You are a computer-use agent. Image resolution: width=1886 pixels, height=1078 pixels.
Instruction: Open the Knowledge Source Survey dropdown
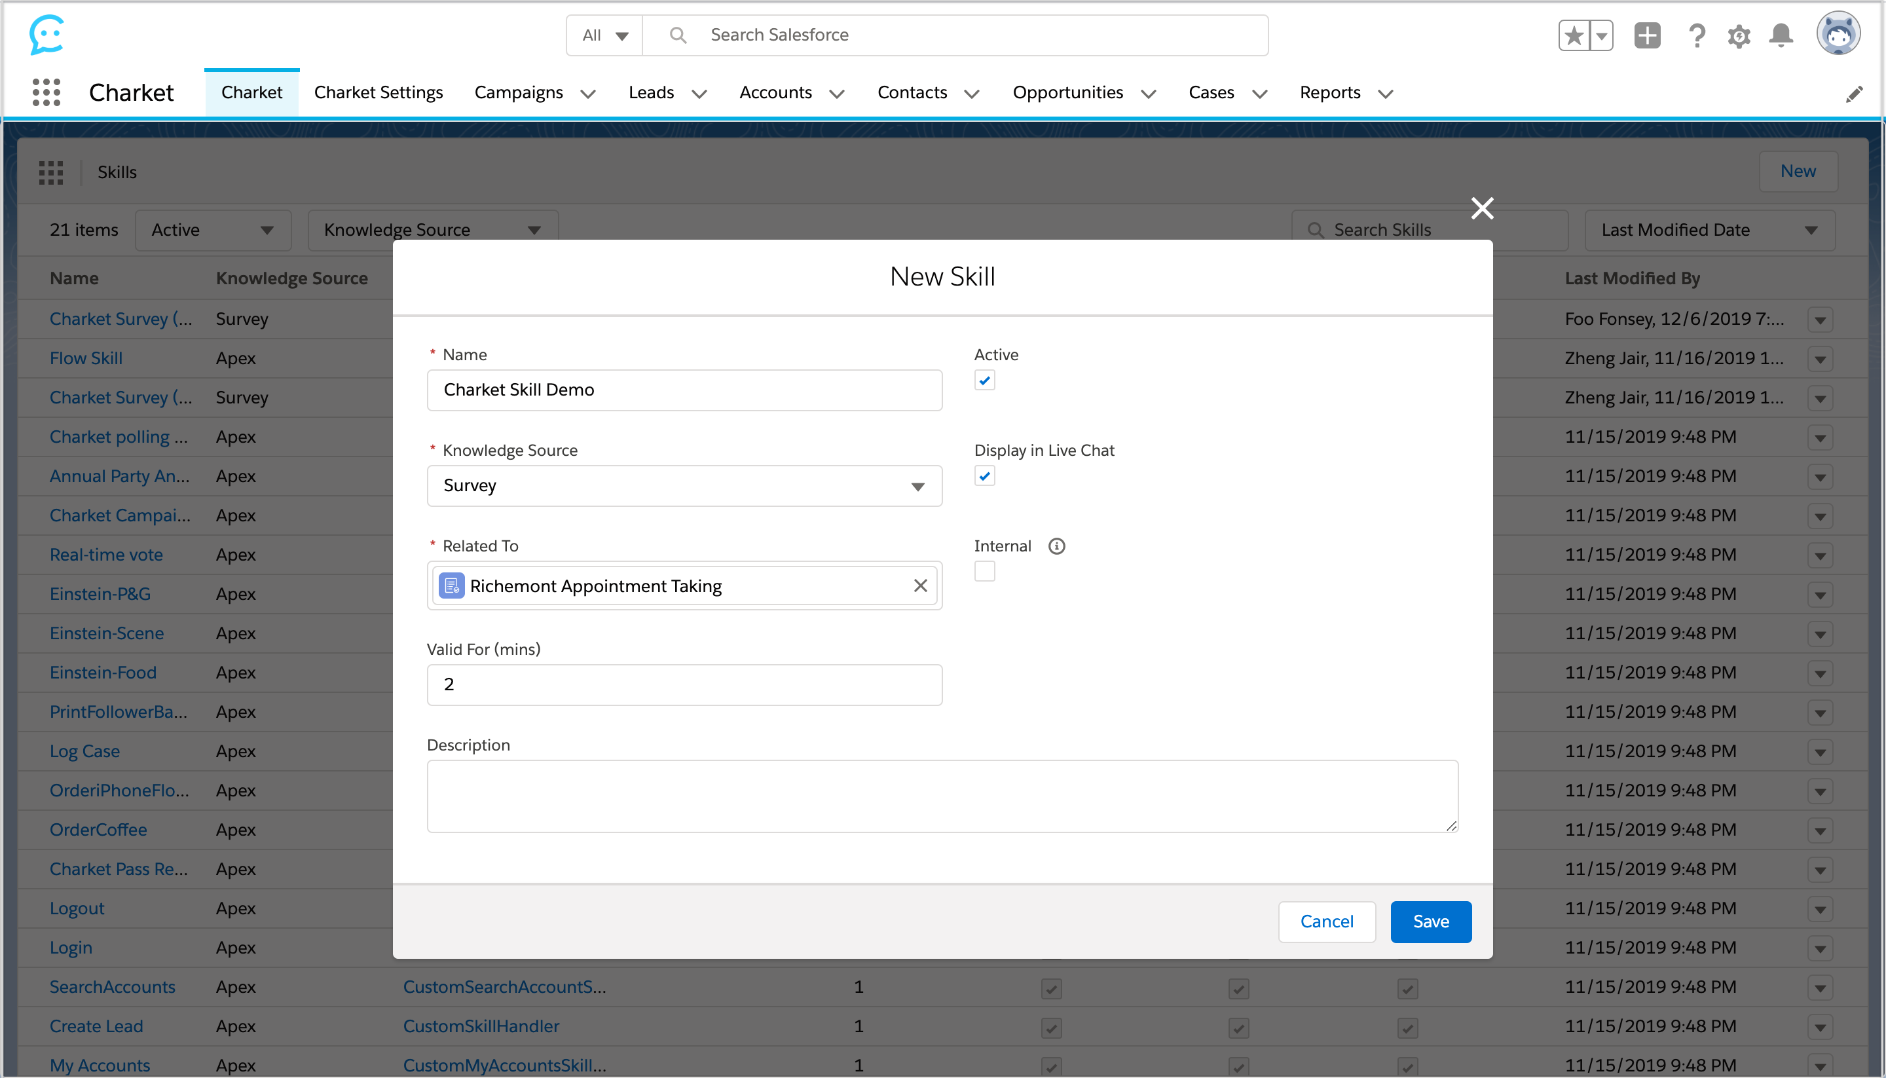(684, 486)
